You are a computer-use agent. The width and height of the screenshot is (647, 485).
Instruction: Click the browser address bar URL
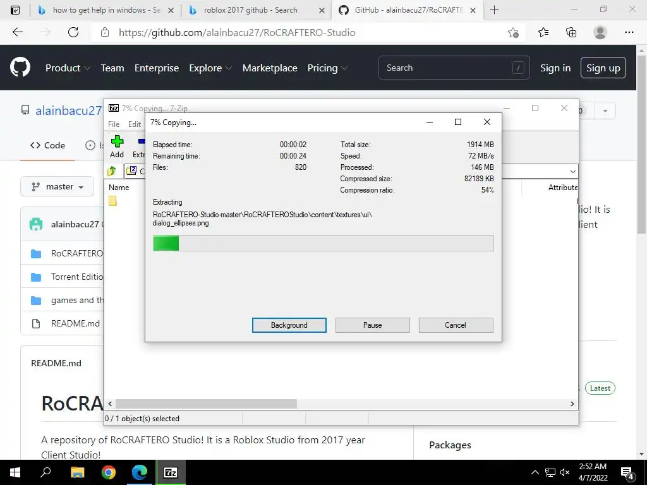pos(237,32)
